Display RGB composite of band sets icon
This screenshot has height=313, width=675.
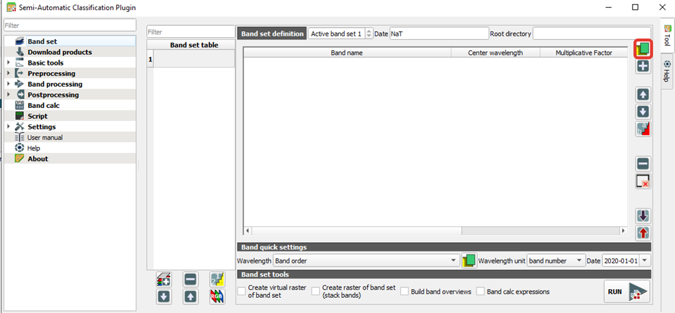coord(218,296)
